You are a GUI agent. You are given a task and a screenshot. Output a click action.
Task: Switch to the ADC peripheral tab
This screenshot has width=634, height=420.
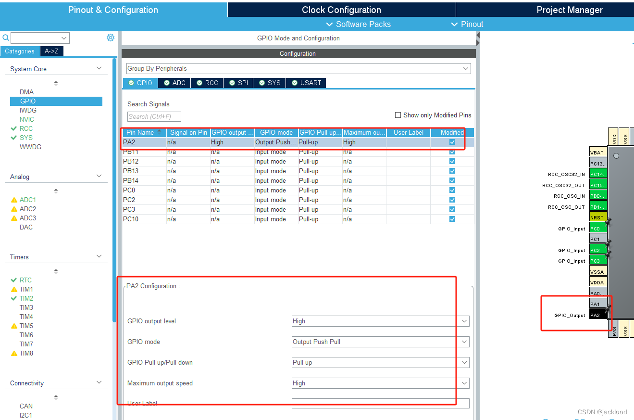174,83
